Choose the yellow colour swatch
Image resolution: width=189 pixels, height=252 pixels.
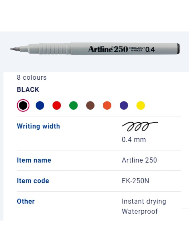140,106
